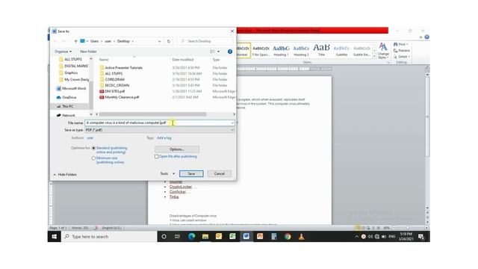Expand the address bar path dropdown
Viewport: 478px width, 269px height.
pos(159,41)
